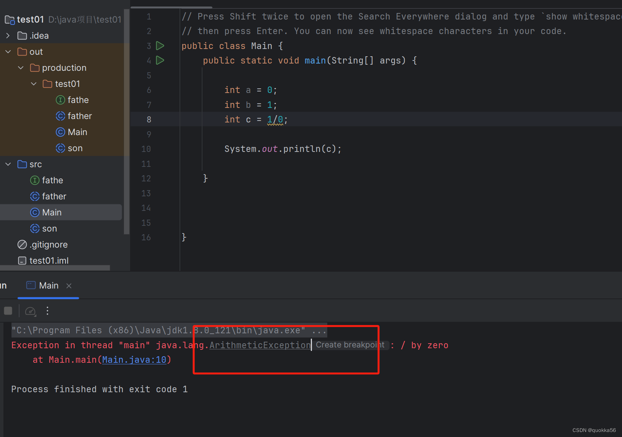
Task: Open the .gitignore file
Action: point(49,245)
